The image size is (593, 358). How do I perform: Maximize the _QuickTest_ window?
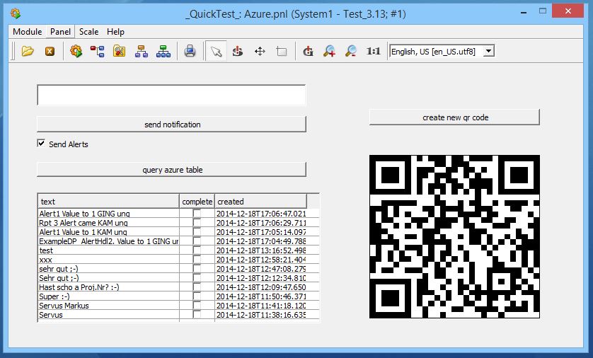(x=543, y=11)
